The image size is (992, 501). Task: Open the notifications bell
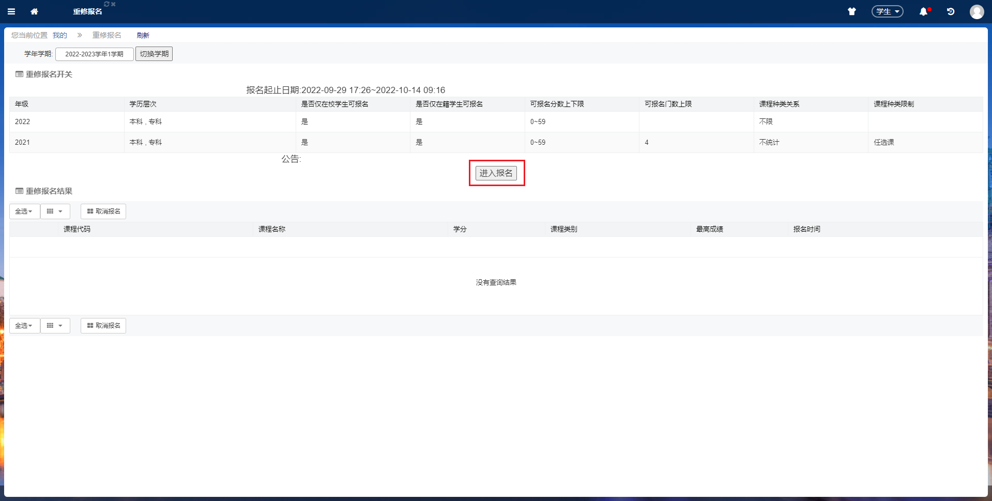(923, 11)
